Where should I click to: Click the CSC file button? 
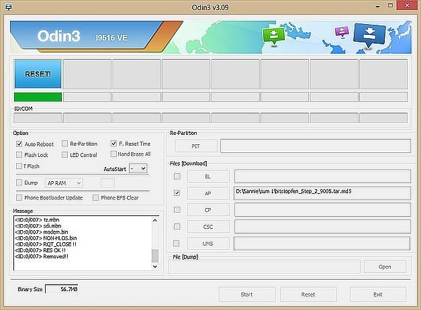[x=208, y=227]
